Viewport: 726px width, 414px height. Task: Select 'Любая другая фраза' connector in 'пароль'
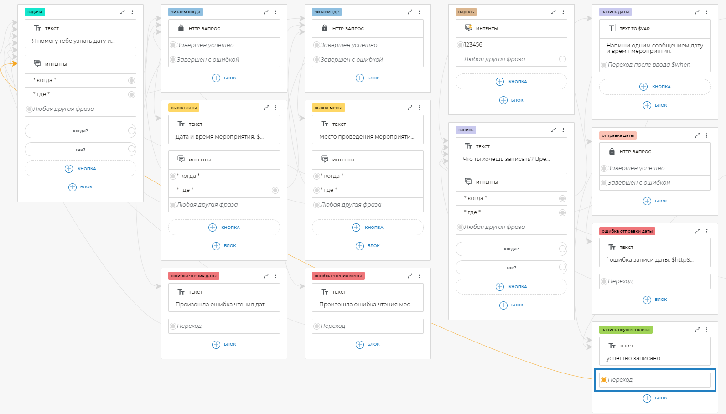tap(562, 59)
